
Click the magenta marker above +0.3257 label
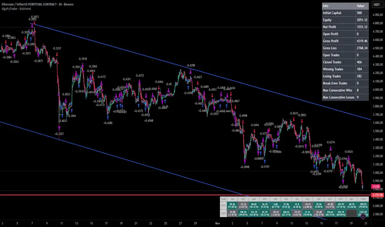(59, 128)
